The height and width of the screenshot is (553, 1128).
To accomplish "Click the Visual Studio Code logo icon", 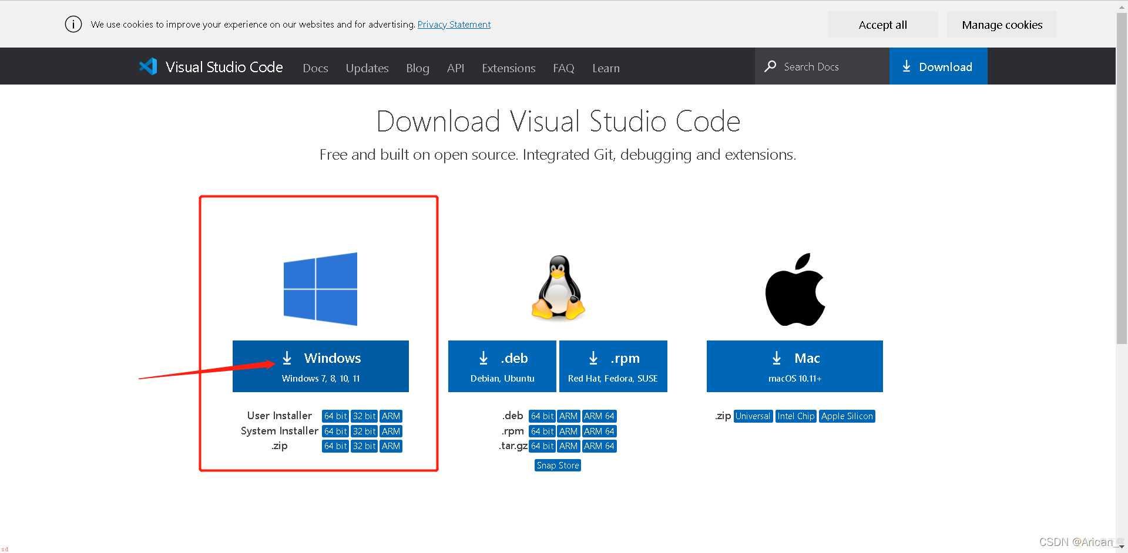I will [x=148, y=66].
